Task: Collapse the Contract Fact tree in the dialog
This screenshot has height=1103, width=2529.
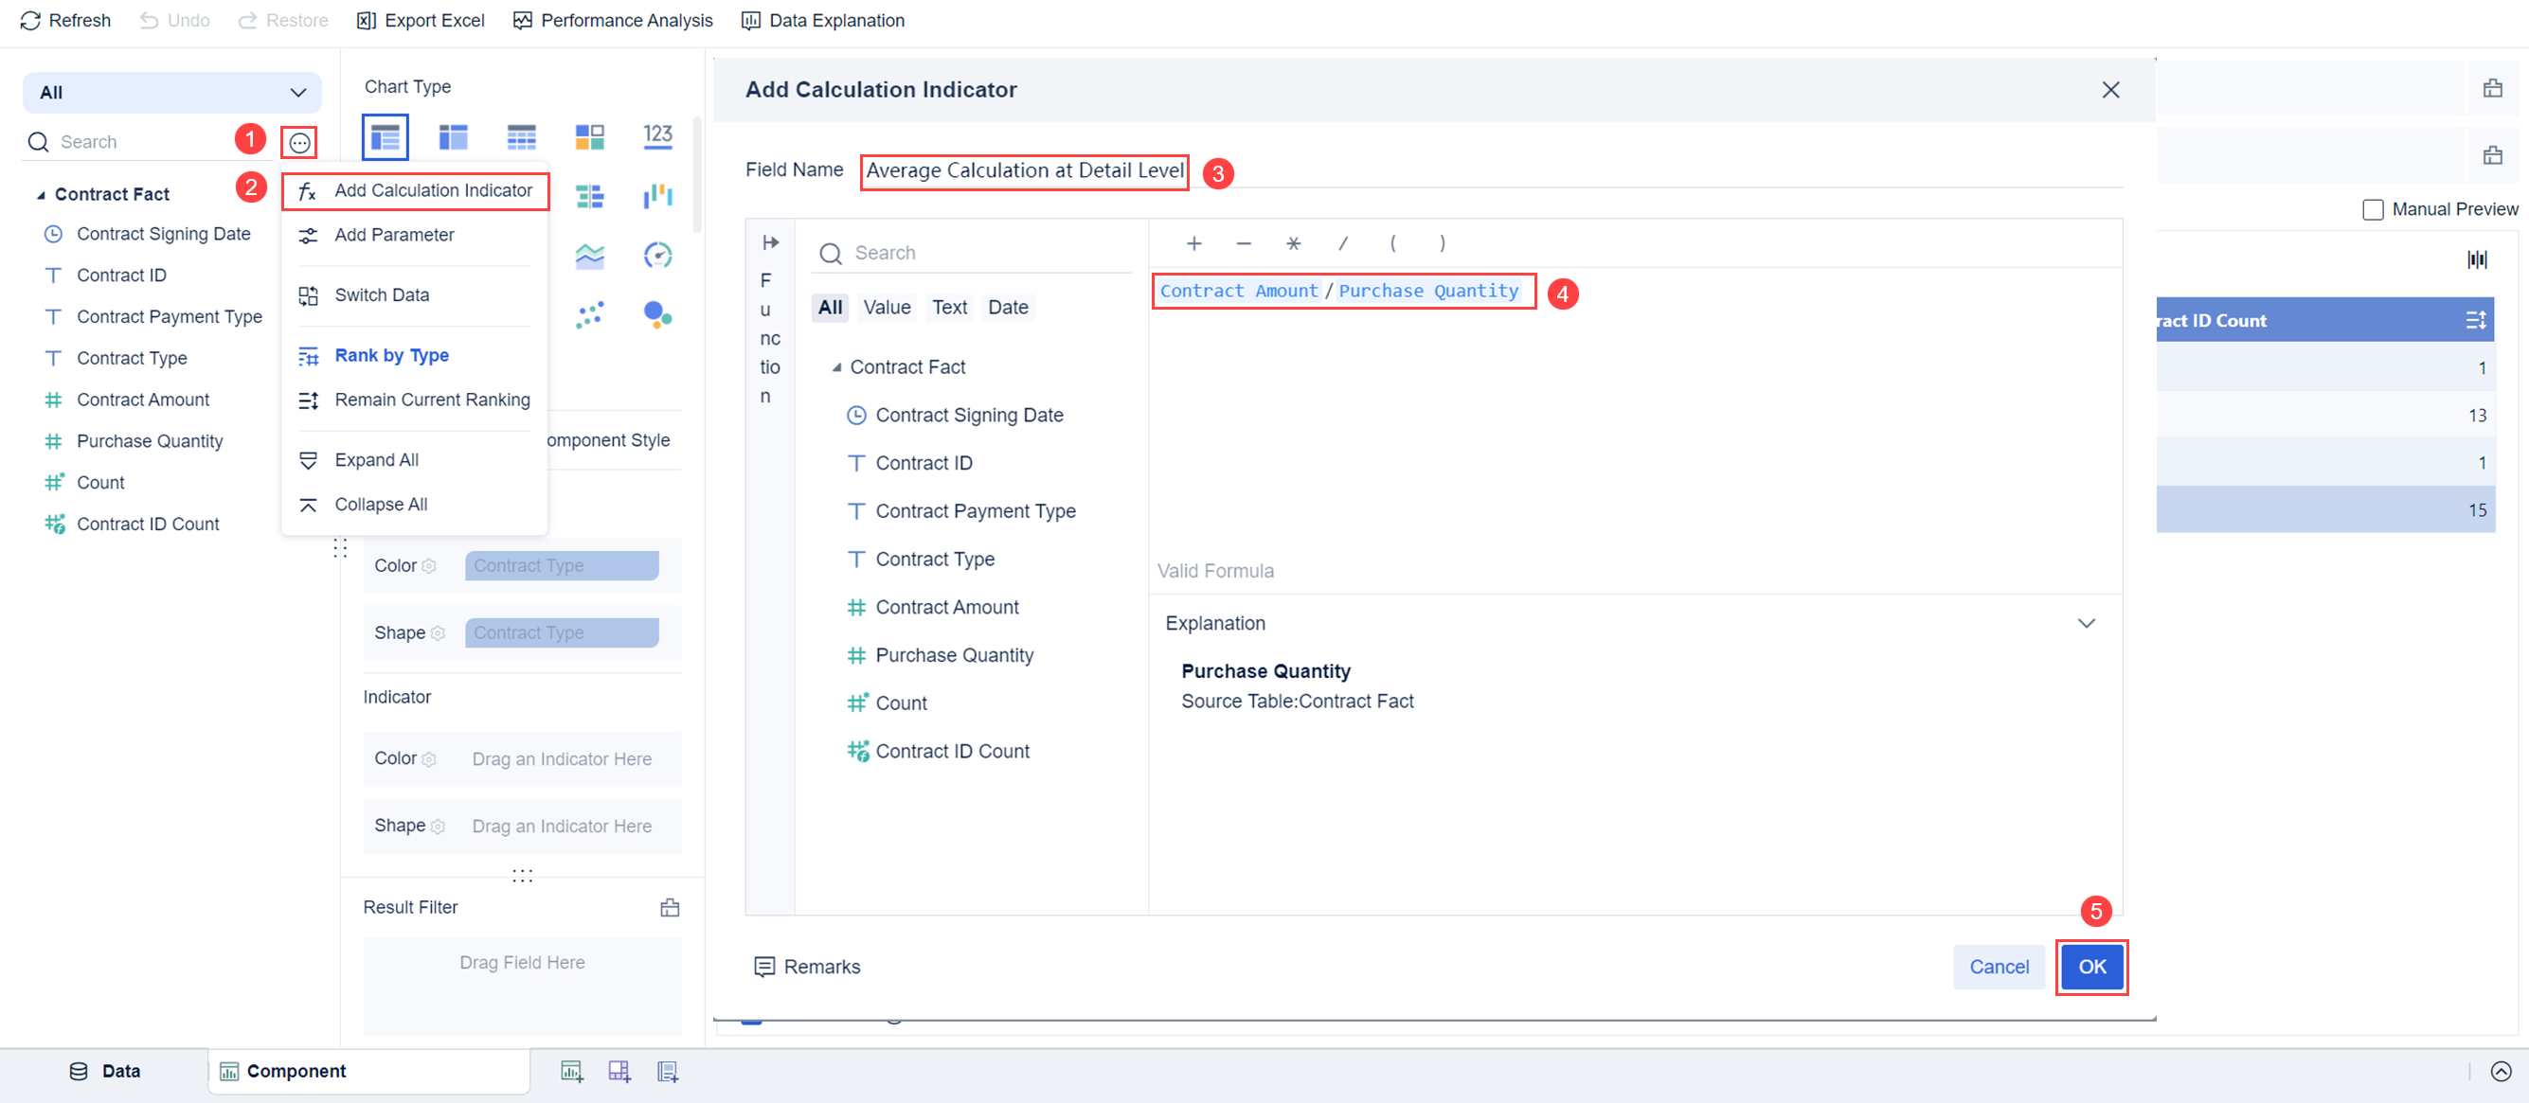Action: [x=838, y=366]
